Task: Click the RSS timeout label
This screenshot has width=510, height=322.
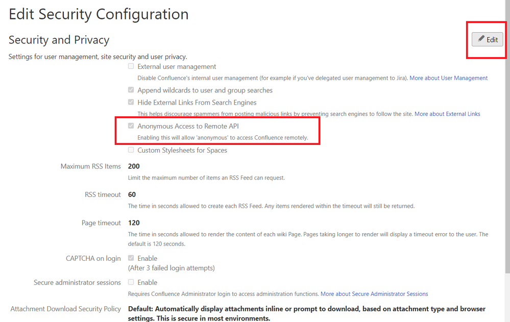Action: tap(103, 194)
